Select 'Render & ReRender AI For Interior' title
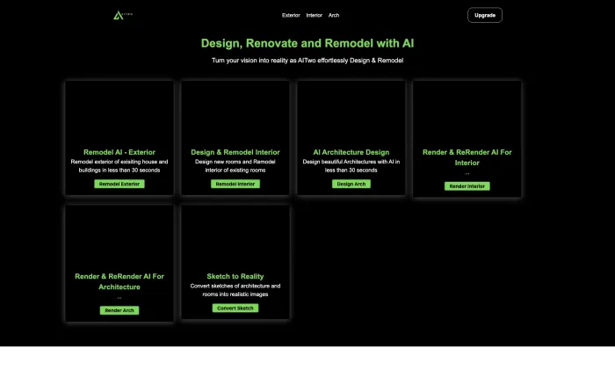Screen dimensions: 615x385 tap(467, 157)
